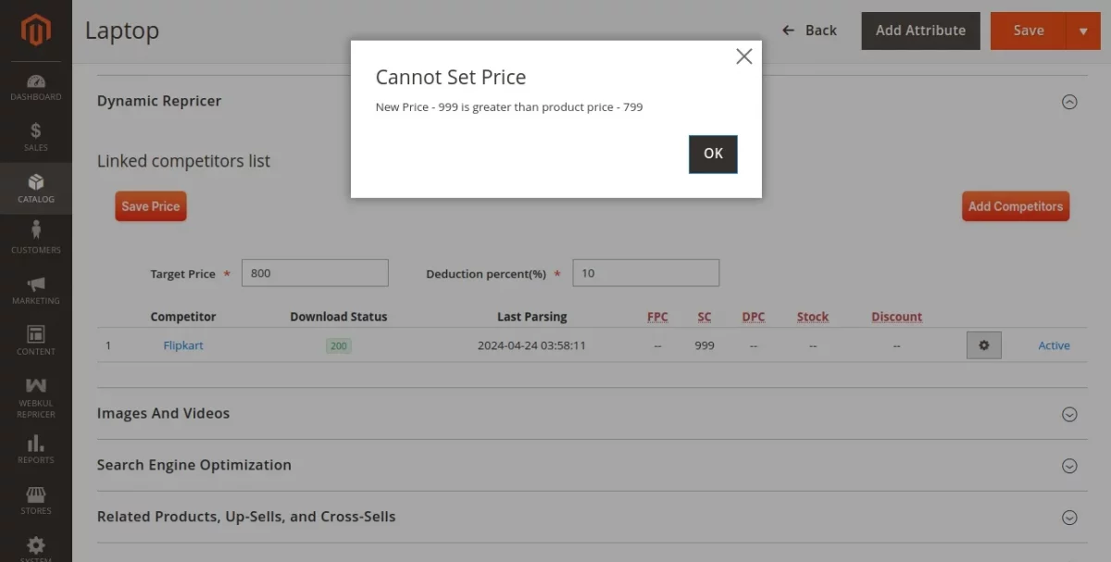Click OK on the Cannot Set Price dialog
The width and height of the screenshot is (1111, 562).
click(713, 154)
